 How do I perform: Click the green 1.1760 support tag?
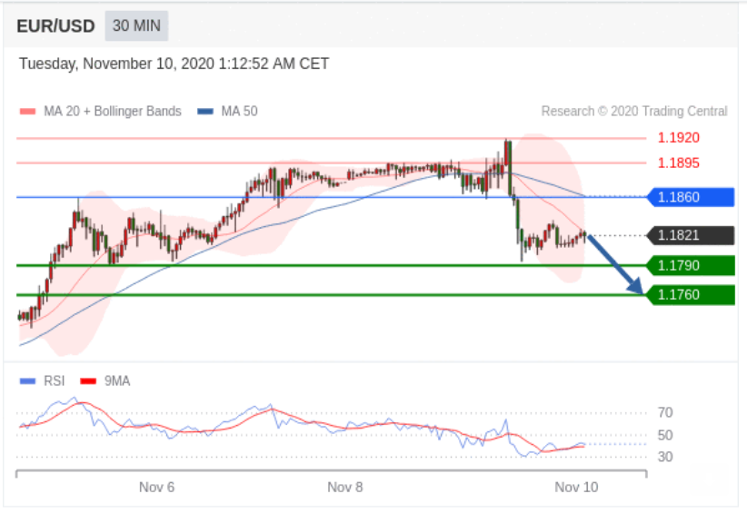tap(691, 295)
